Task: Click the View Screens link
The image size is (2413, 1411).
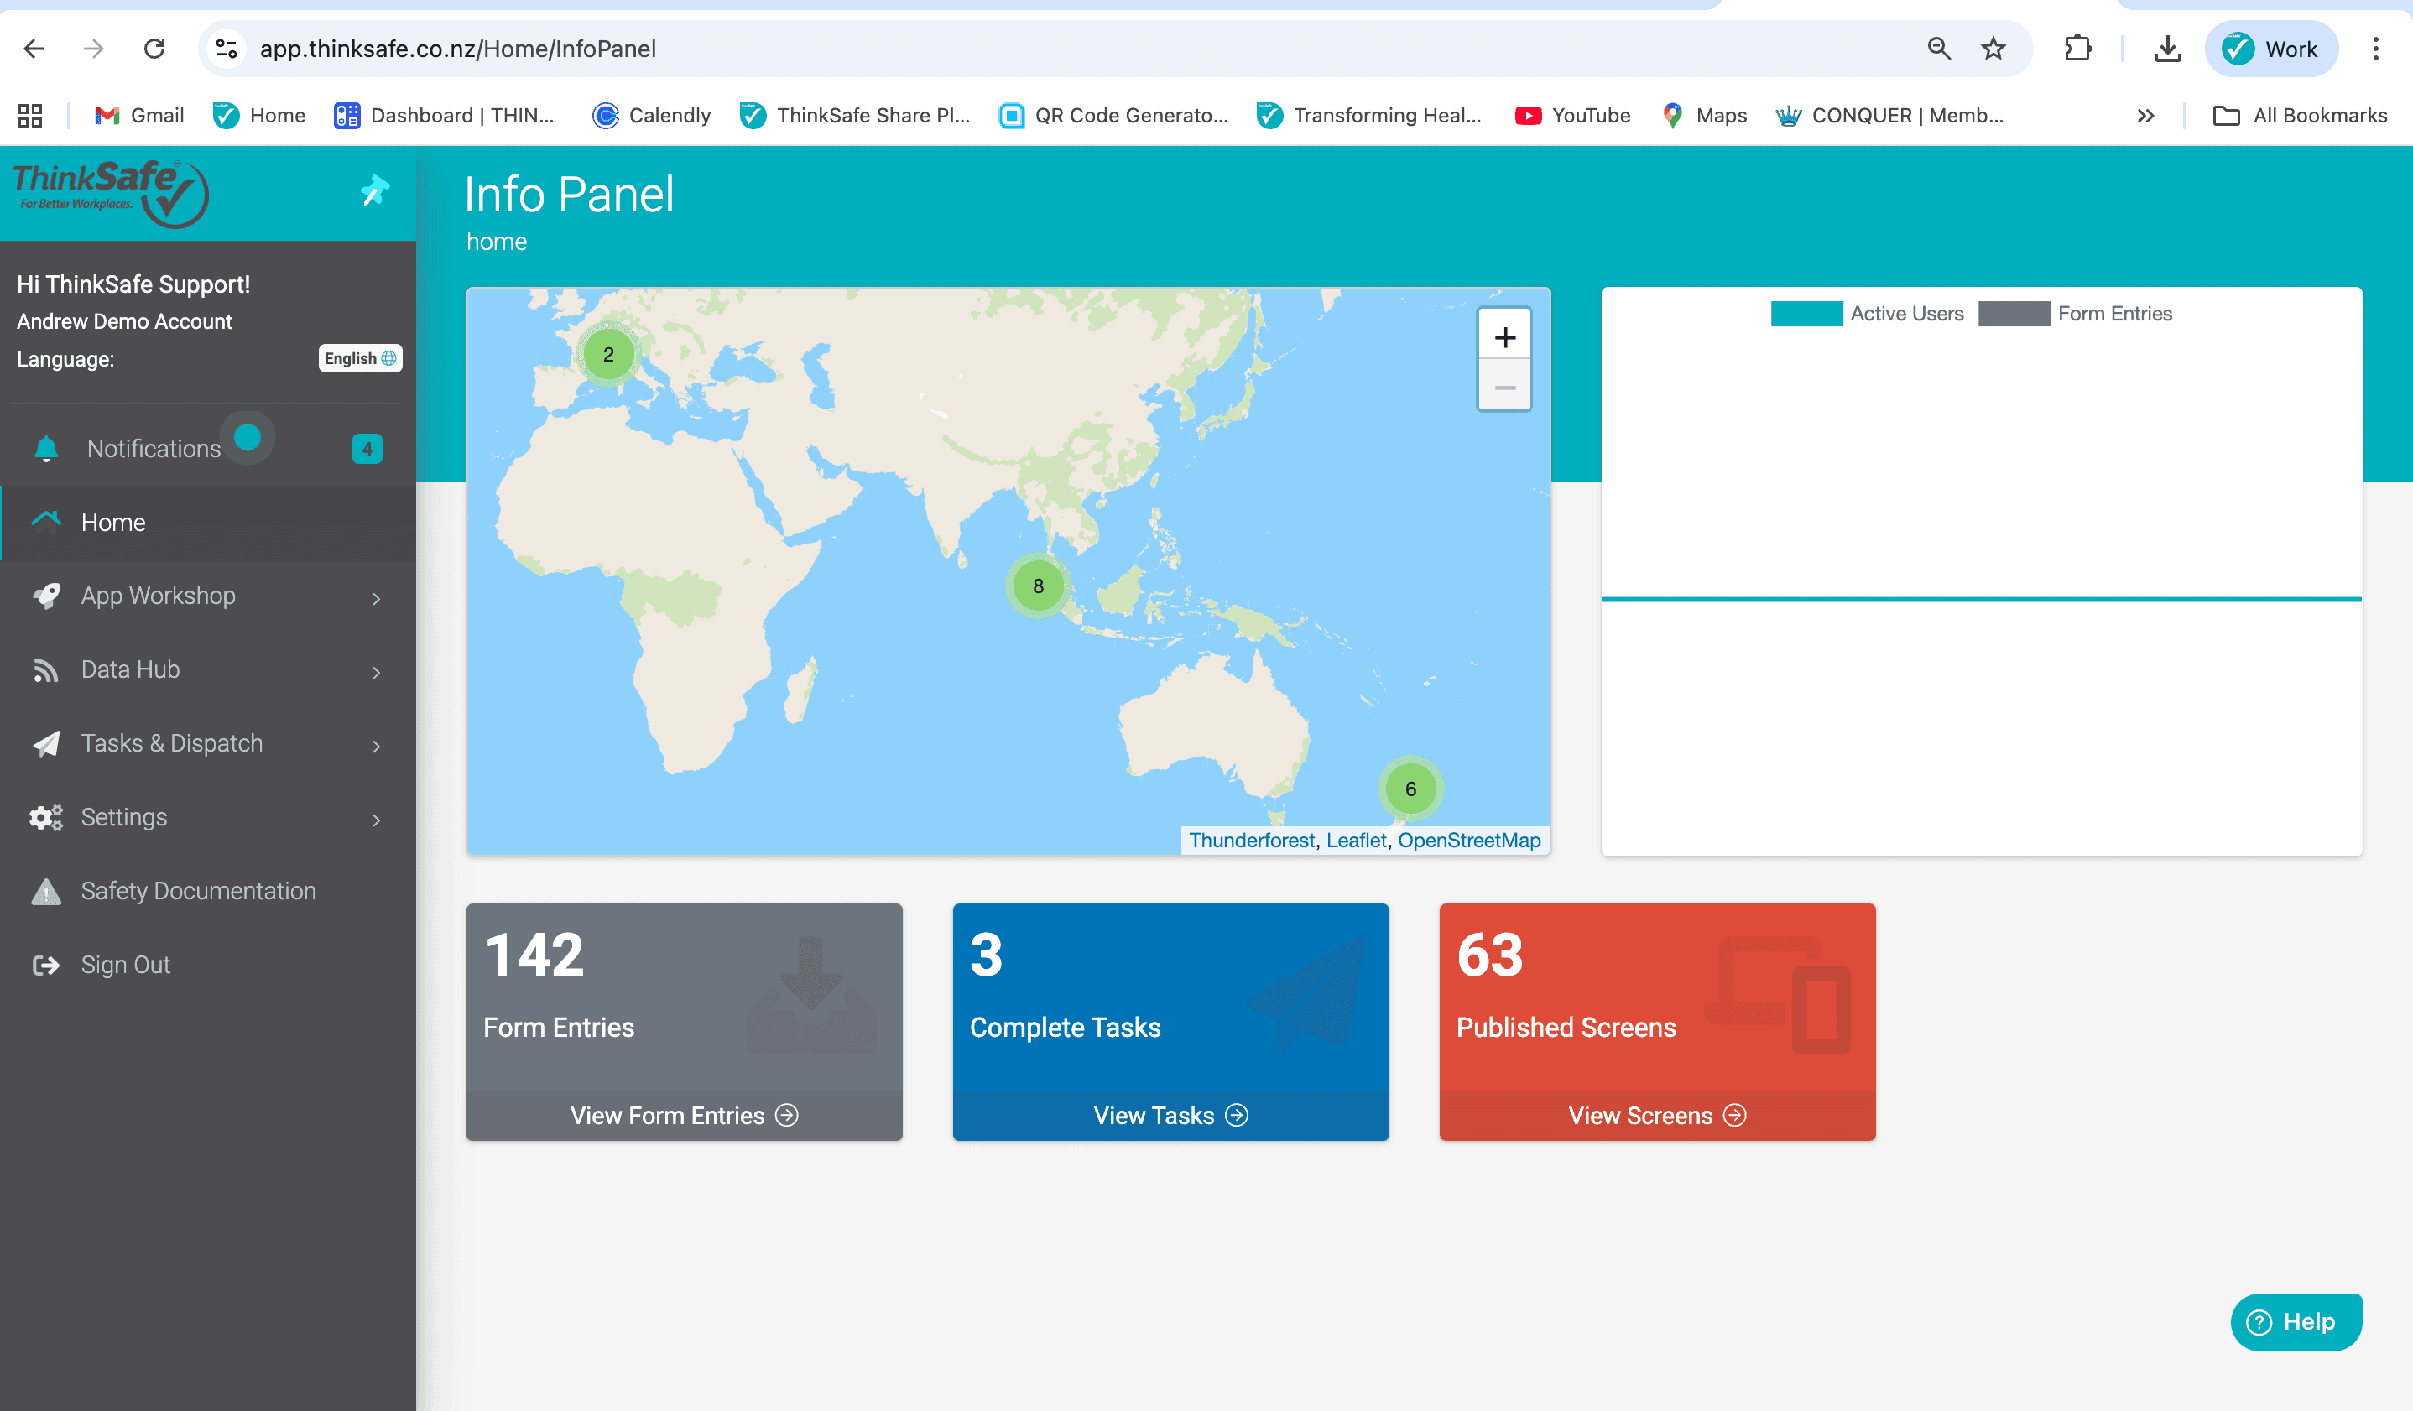Action: point(1655,1115)
